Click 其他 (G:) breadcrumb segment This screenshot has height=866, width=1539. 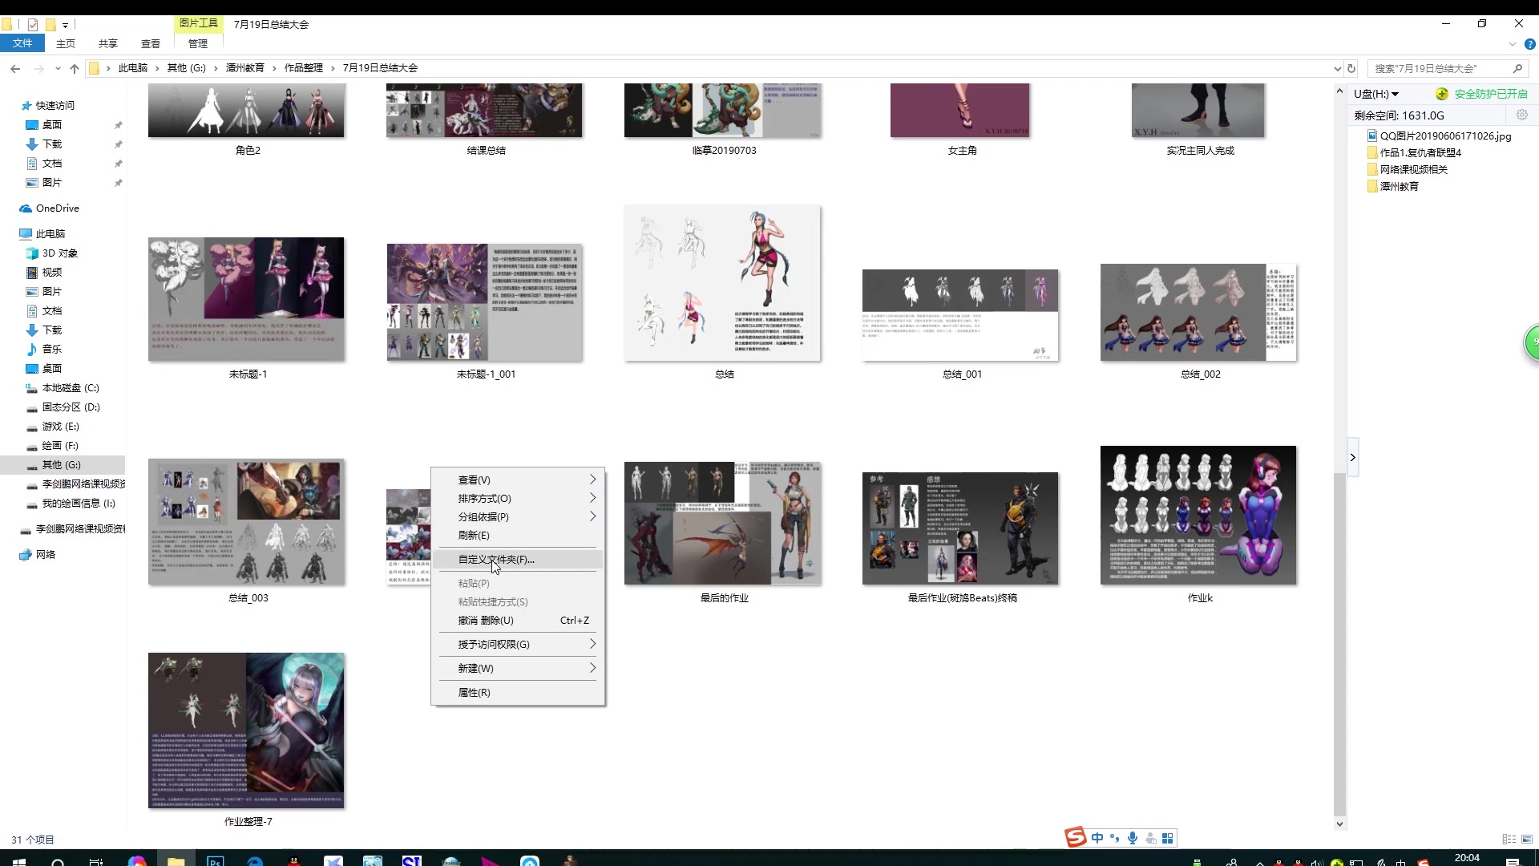[186, 68]
